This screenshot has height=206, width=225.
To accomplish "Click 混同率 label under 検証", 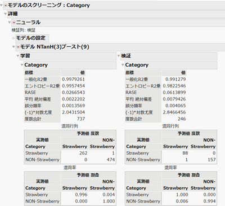I will [x=170, y=168].
